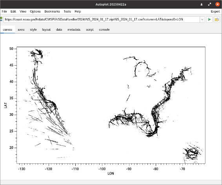Switch to the metadata tab

coord(74,29)
